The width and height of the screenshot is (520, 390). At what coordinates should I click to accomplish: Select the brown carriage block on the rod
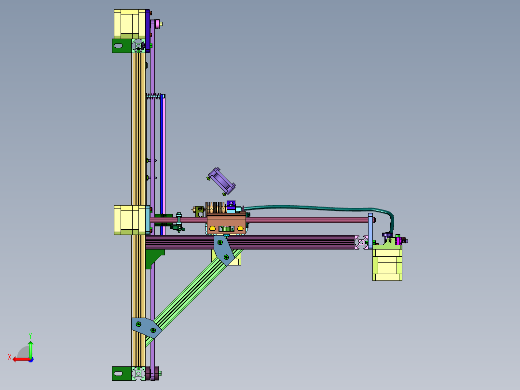tap(227, 224)
